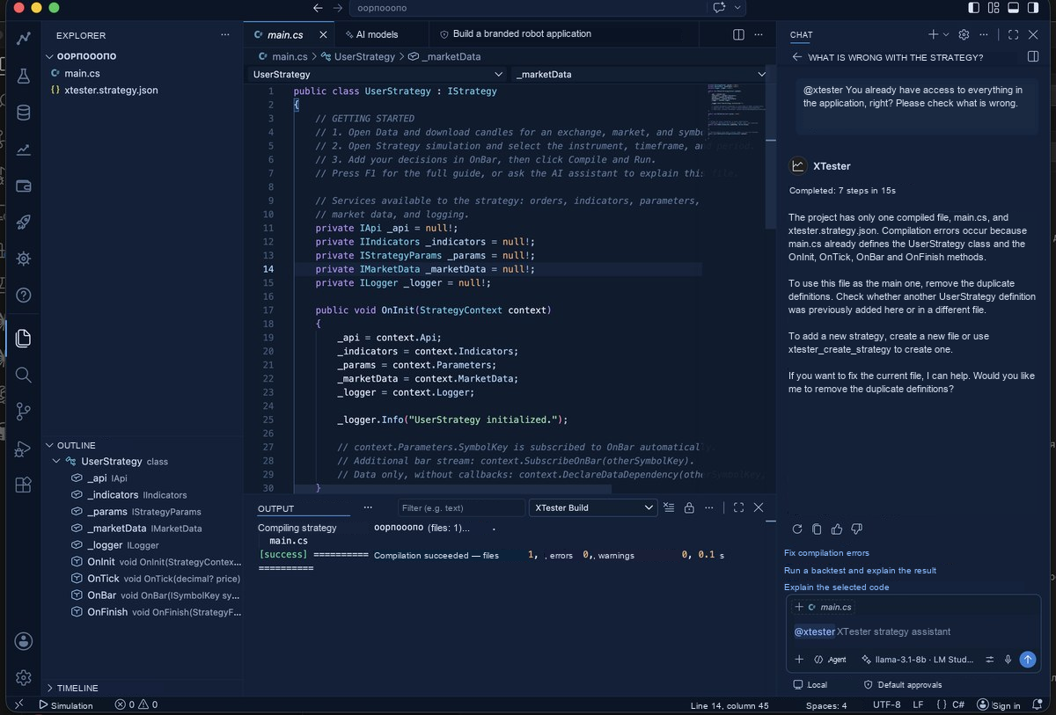Open the Extensions view

[x=24, y=485]
